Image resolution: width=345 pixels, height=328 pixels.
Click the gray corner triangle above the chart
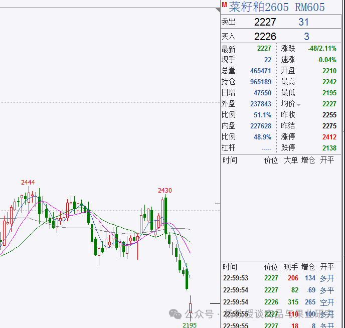point(218,10)
